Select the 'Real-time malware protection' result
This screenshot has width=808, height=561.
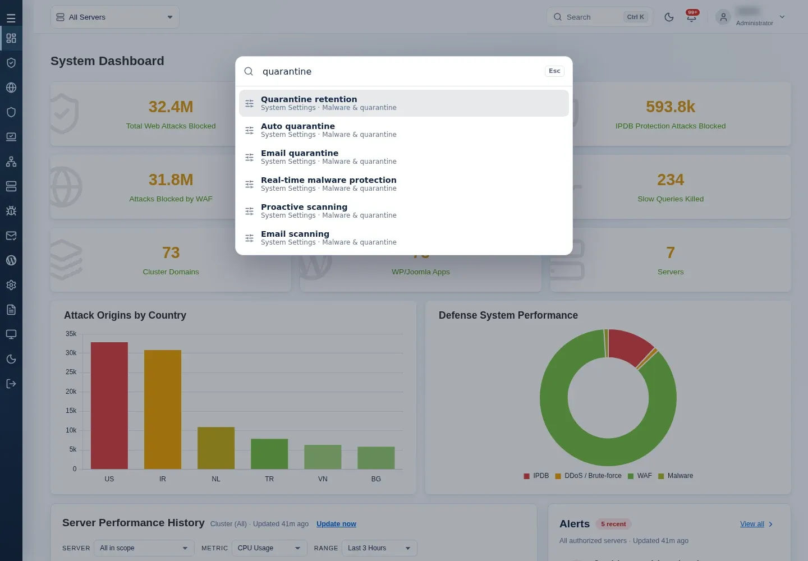(404, 184)
